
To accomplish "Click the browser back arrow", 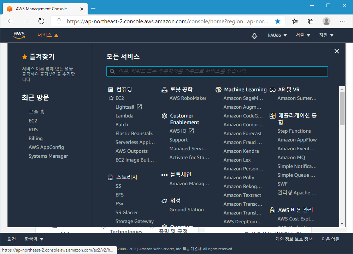I will pyautogui.click(x=10, y=22).
